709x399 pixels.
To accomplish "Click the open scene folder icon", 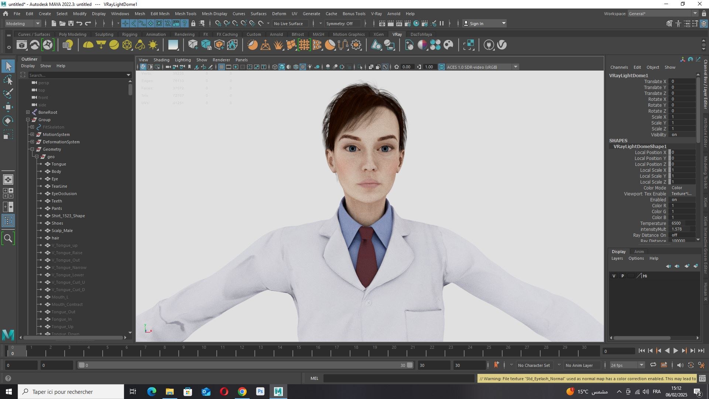I will click(x=62, y=23).
